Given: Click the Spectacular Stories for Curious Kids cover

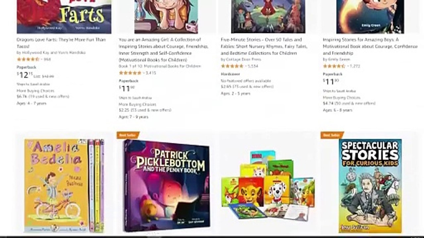Looking at the screenshot, I should tap(370, 186).
